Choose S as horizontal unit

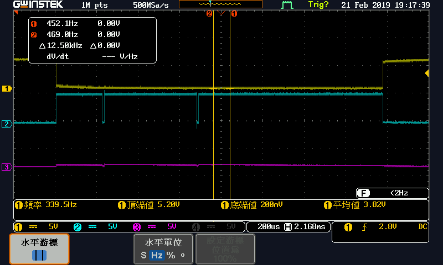coord(143,255)
